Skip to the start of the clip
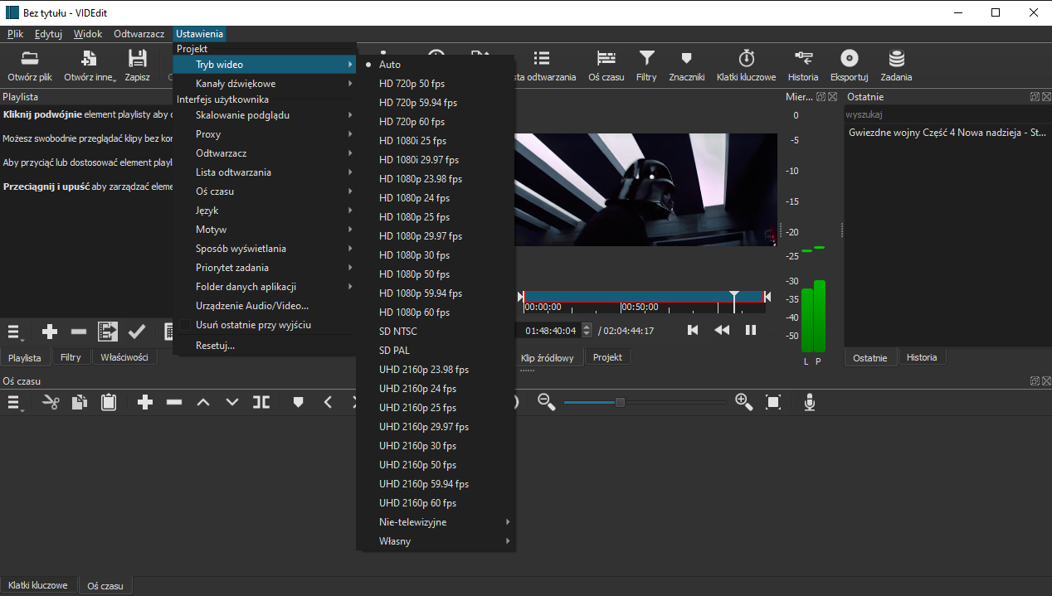 click(x=693, y=330)
